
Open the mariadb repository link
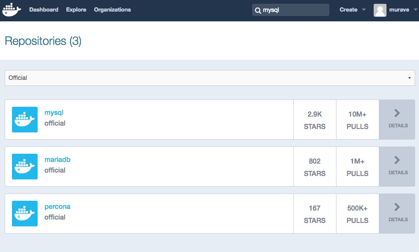pos(57,160)
